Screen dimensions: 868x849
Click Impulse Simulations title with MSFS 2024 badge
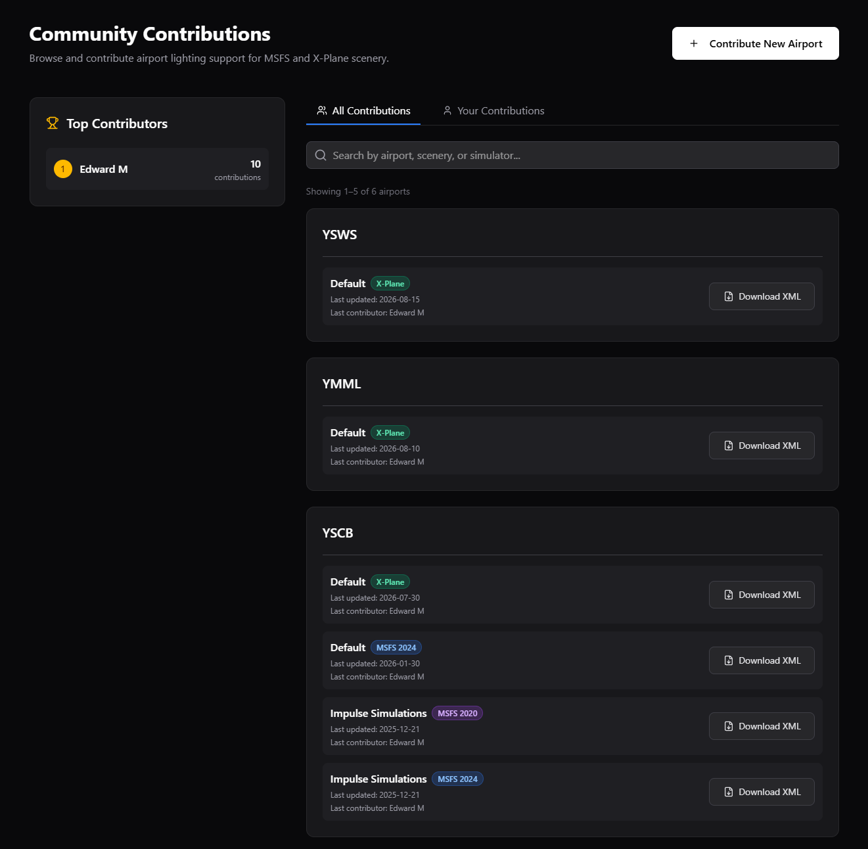coord(378,779)
